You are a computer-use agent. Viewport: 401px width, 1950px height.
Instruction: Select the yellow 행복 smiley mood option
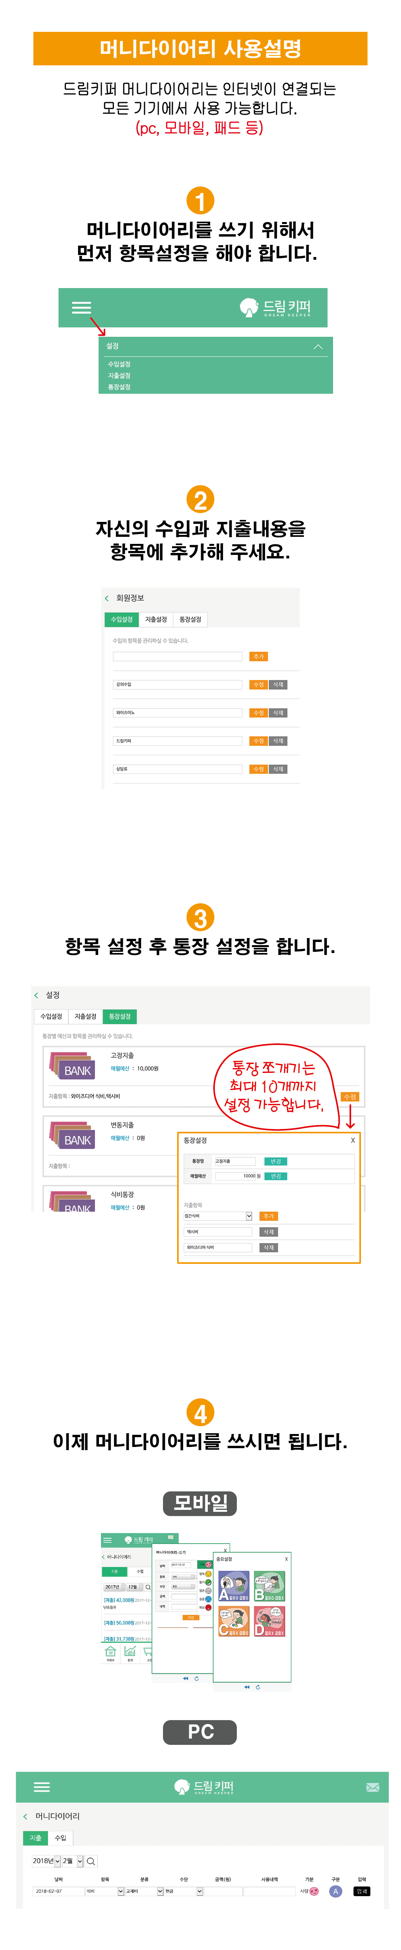208,1575
